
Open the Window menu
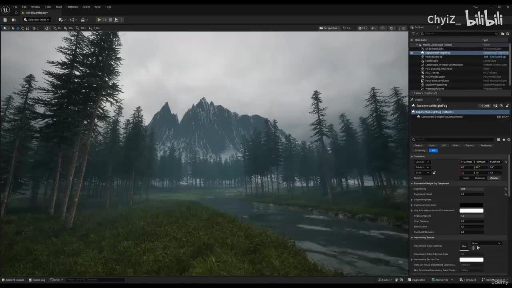36,7
